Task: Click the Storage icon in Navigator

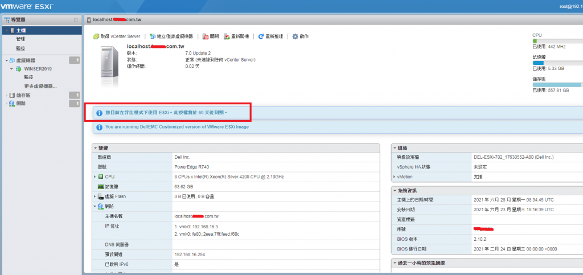Action: point(12,96)
